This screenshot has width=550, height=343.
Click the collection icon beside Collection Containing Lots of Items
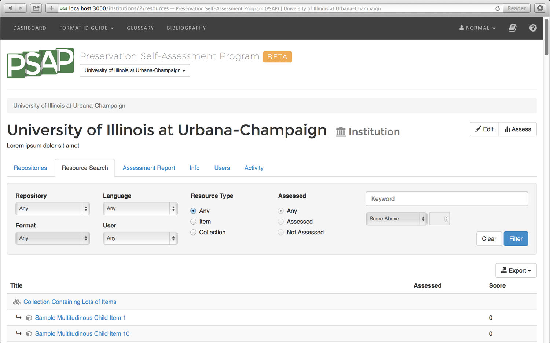pyautogui.click(x=16, y=302)
